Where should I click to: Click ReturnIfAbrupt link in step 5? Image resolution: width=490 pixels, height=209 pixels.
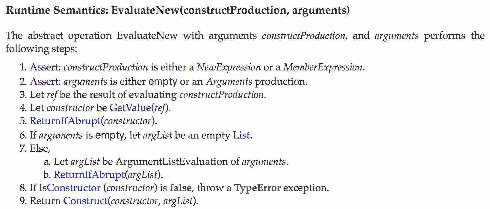pyautogui.click(x=65, y=121)
